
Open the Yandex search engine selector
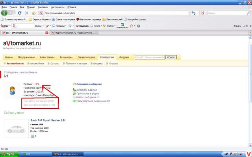tap(204, 13)
